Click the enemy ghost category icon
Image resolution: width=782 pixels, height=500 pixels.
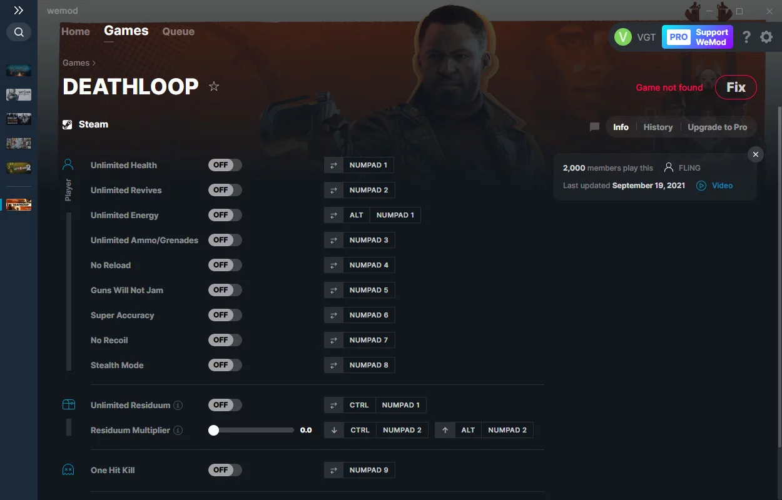click(x=68, y=470)
